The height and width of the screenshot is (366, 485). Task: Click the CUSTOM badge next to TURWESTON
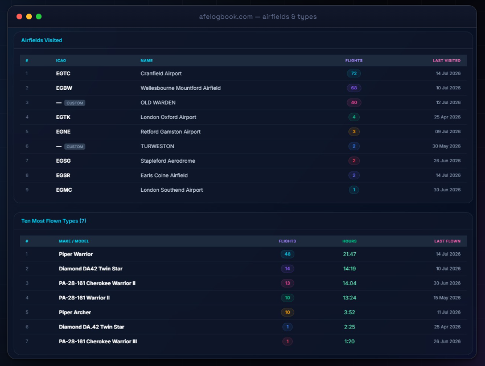pos(75,147)
